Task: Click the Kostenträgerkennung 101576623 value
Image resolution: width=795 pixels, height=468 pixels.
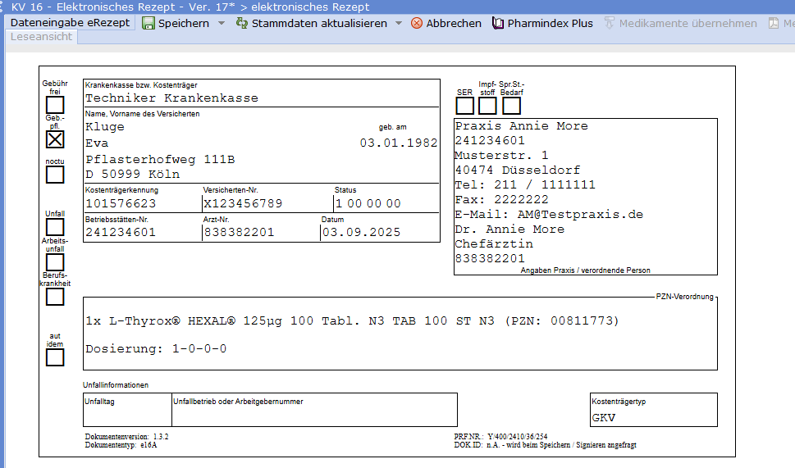Action: 121,203
